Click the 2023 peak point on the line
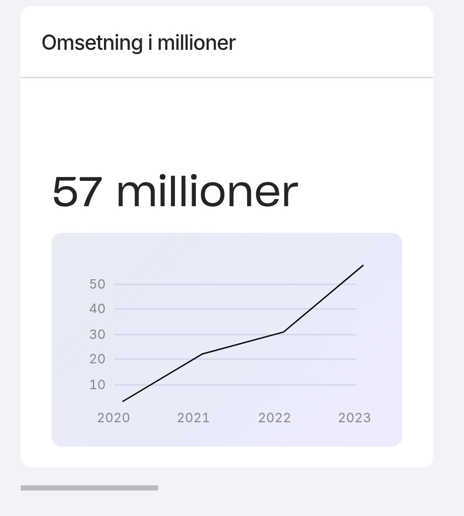Image resolution: width=464 pixels, height=516 pixels. (x=363, y=265)
